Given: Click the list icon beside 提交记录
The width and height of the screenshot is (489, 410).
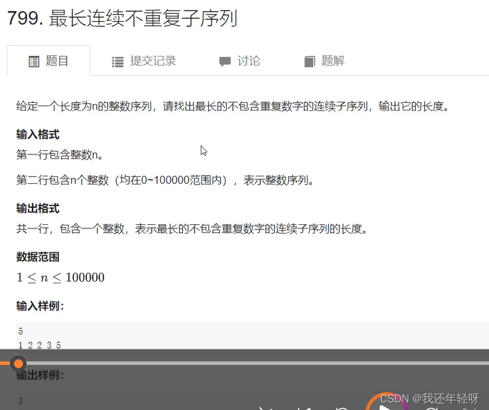Looking at the screenshot, I should 117,61.
